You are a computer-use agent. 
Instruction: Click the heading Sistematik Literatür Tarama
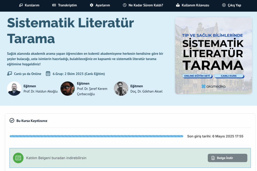coord(71,31)
